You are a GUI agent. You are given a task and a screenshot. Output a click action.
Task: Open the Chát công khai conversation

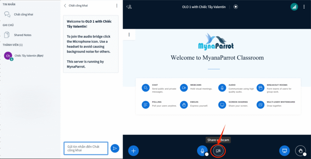tap(19, 14)
